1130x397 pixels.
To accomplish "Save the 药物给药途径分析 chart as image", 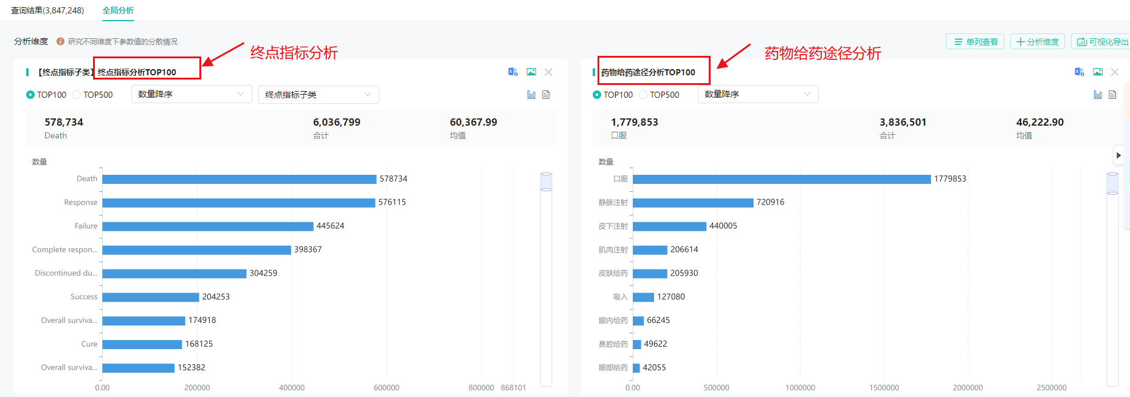I will [1098, 72].
